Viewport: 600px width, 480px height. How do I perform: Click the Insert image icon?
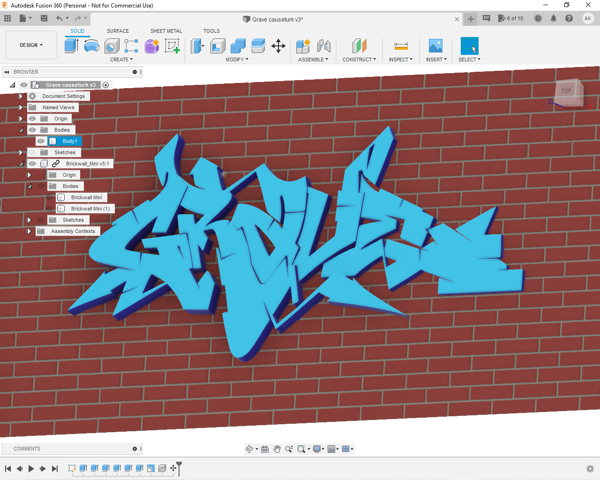(x=435, y=46)
